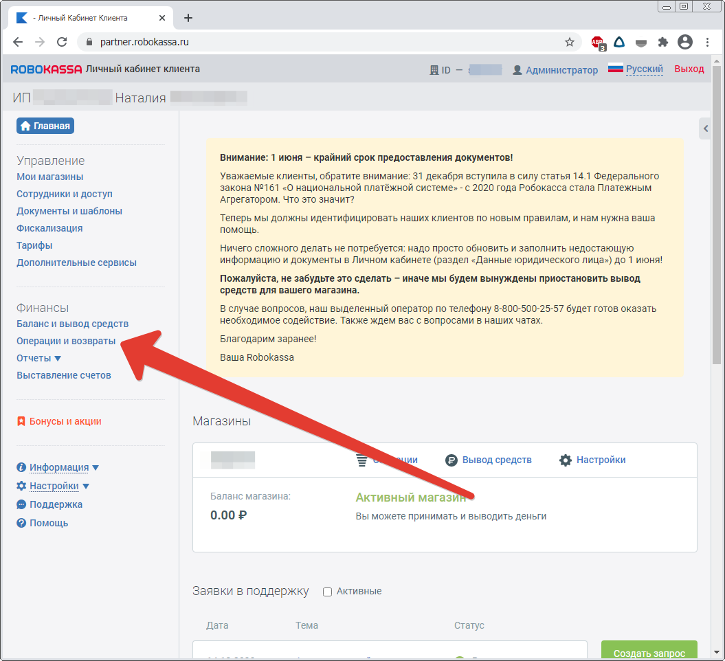The width and height of the screenshot is (725, 661).
Task: Open the Русский language selector
Action: [644, 69]
